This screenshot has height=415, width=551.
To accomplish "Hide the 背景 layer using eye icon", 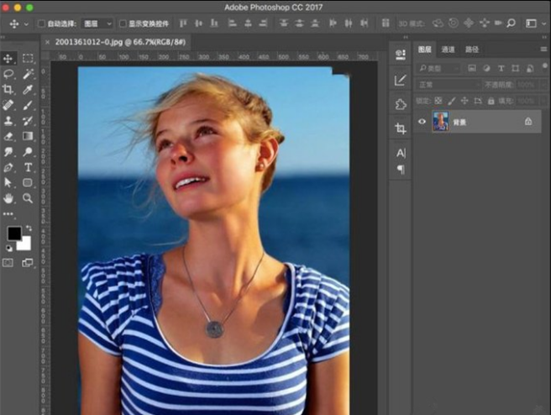I will click(x=422, y=122).
